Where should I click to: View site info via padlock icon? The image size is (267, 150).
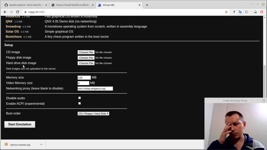[x=25, y=12]
